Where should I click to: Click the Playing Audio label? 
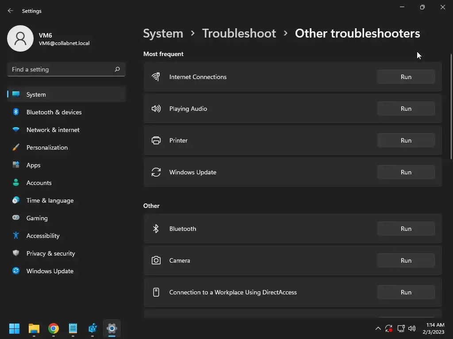[188, 109]
